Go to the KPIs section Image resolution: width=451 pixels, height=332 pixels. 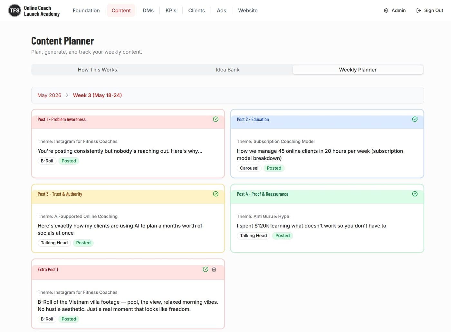[171, 11]
